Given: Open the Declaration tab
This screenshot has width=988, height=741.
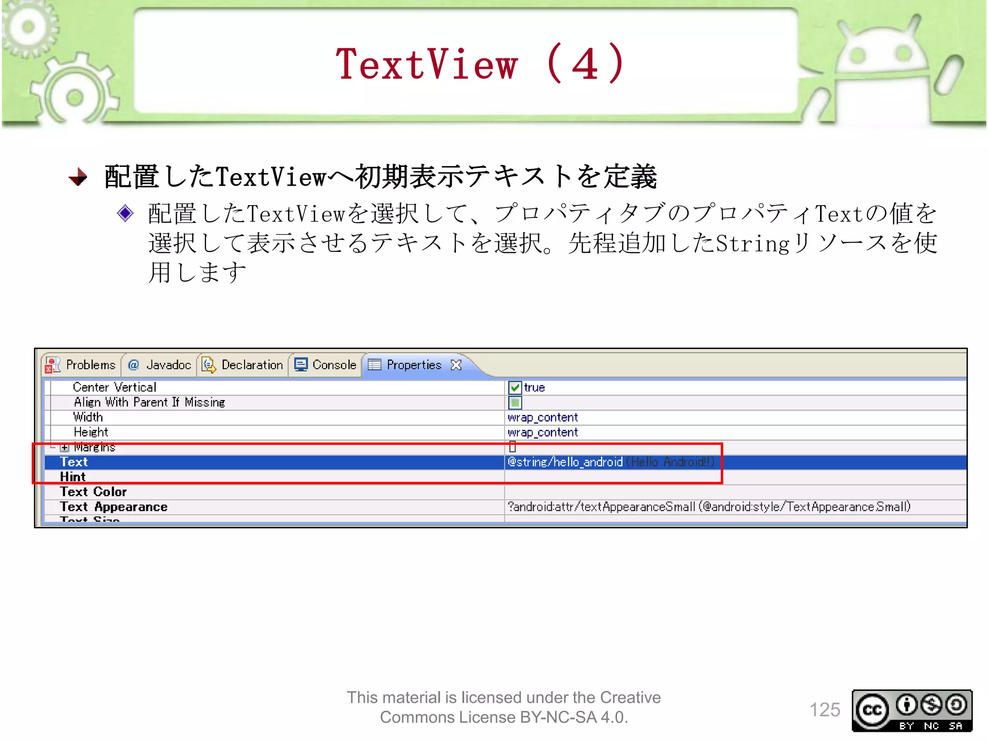Looking at the screenshot, I should 243,365.
